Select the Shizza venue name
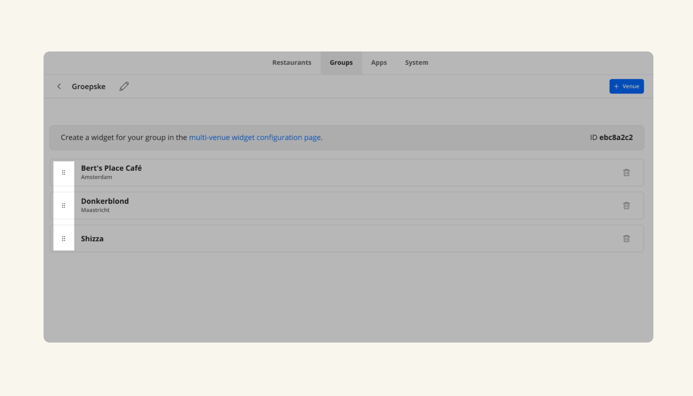 (x=92, y=239)
